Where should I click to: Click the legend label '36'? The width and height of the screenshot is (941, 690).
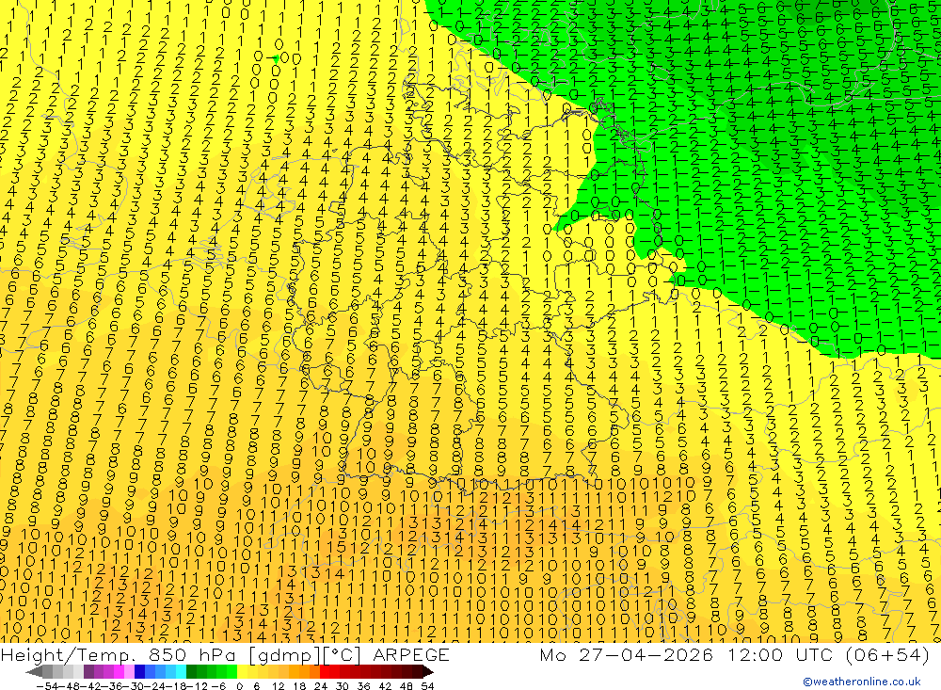(x=363, y=686)
